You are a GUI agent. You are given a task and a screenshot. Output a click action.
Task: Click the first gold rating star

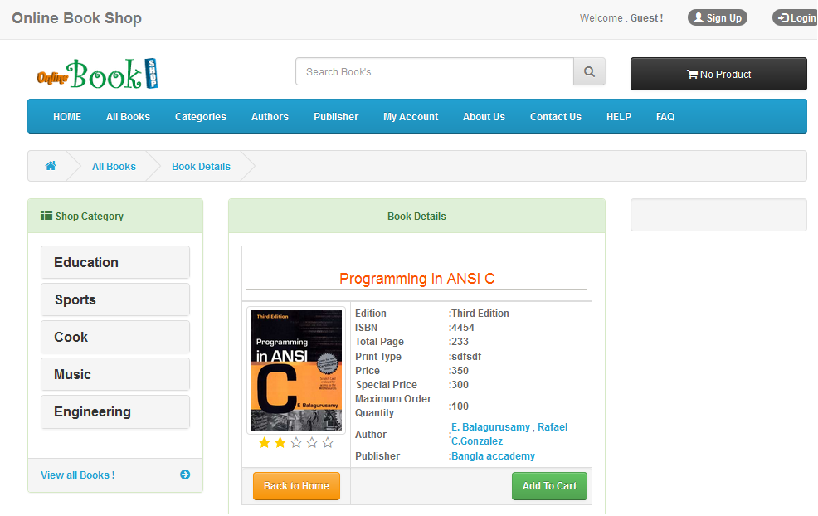pos(265,443)
